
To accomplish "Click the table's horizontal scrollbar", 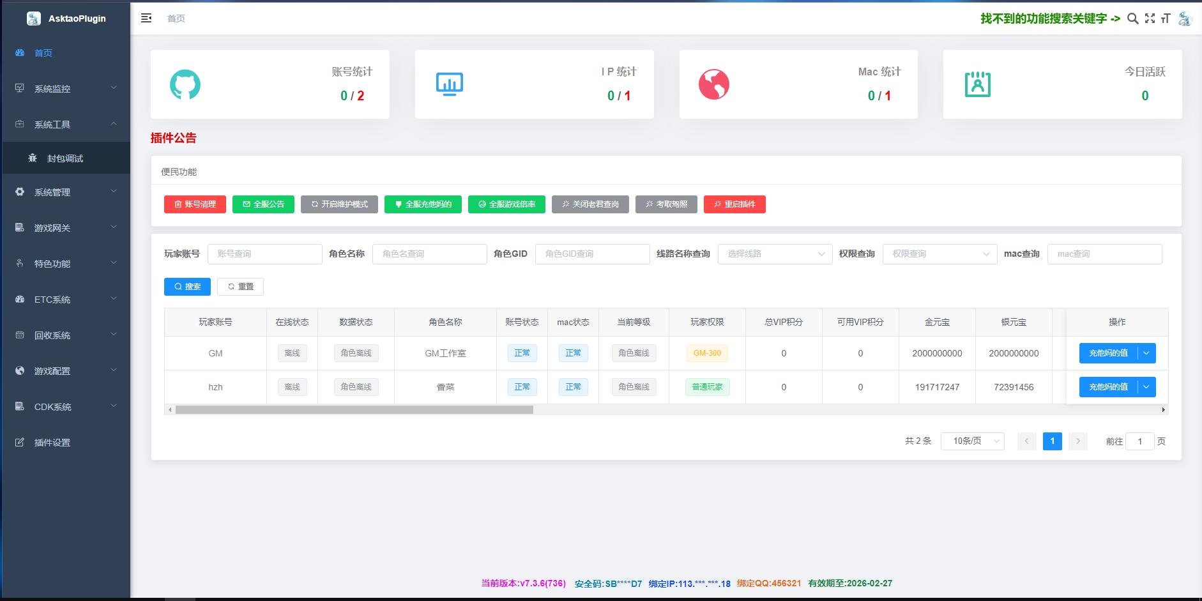I will point(354,410).
